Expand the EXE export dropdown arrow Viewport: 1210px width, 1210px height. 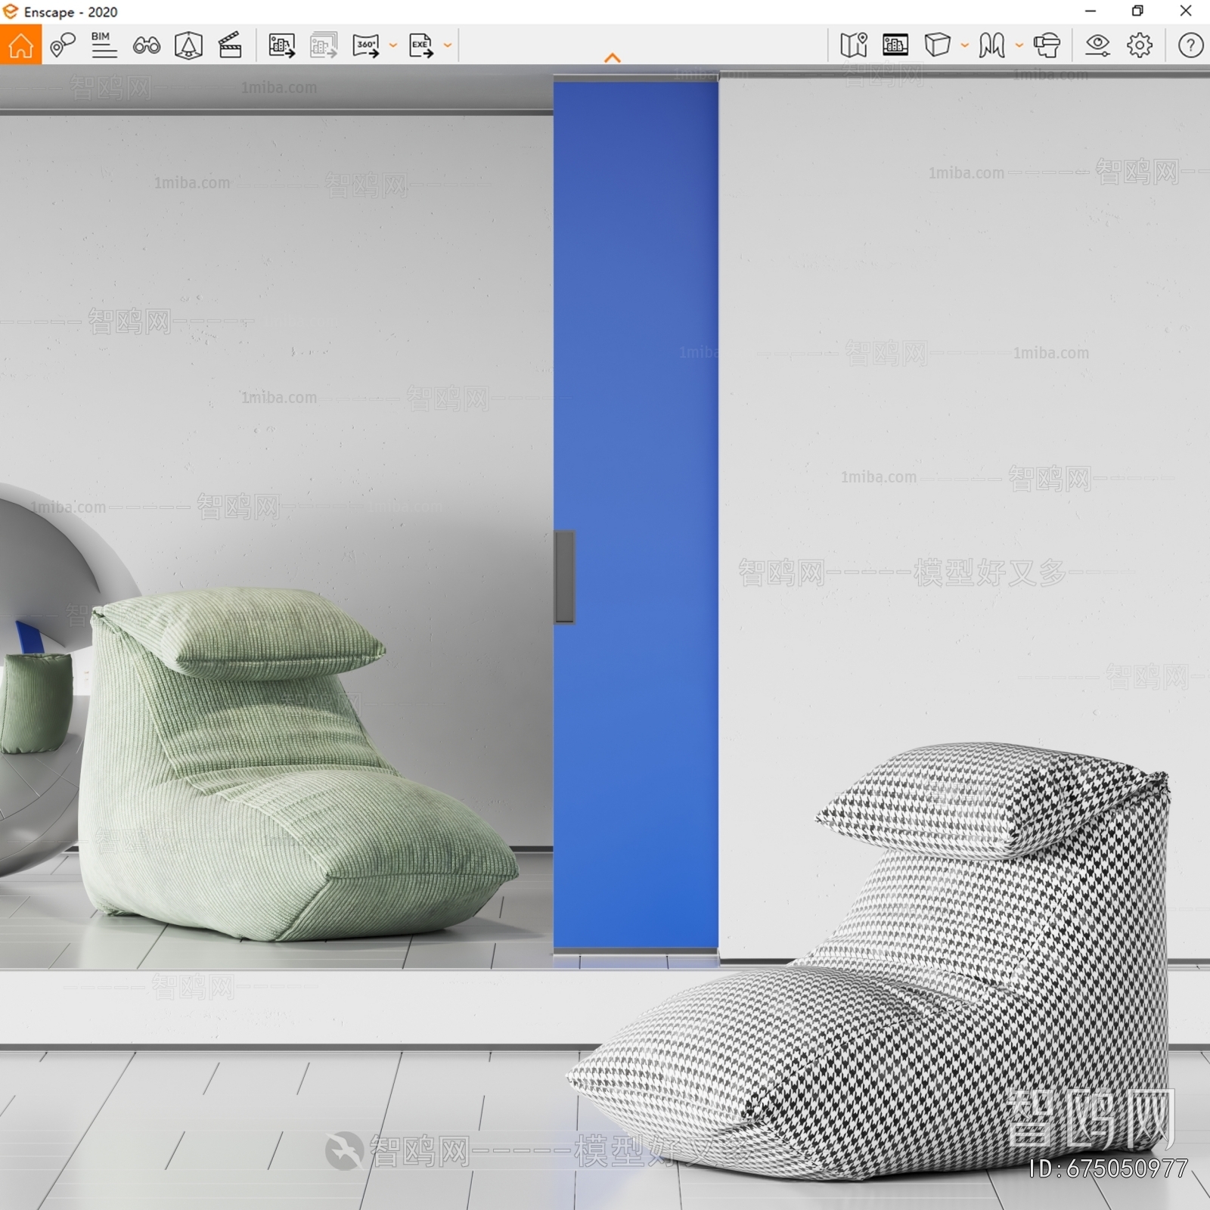click(448, 45)
